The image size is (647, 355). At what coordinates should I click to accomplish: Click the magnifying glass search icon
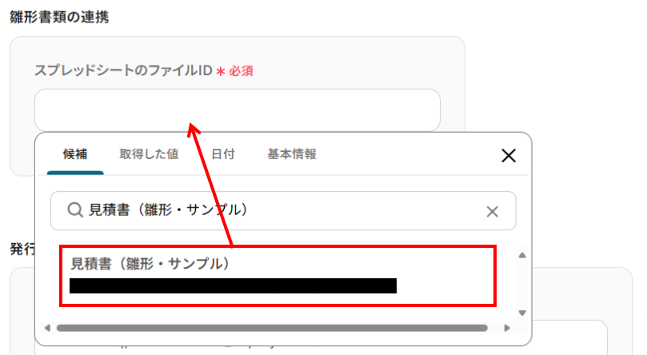(x=75, y=209)
